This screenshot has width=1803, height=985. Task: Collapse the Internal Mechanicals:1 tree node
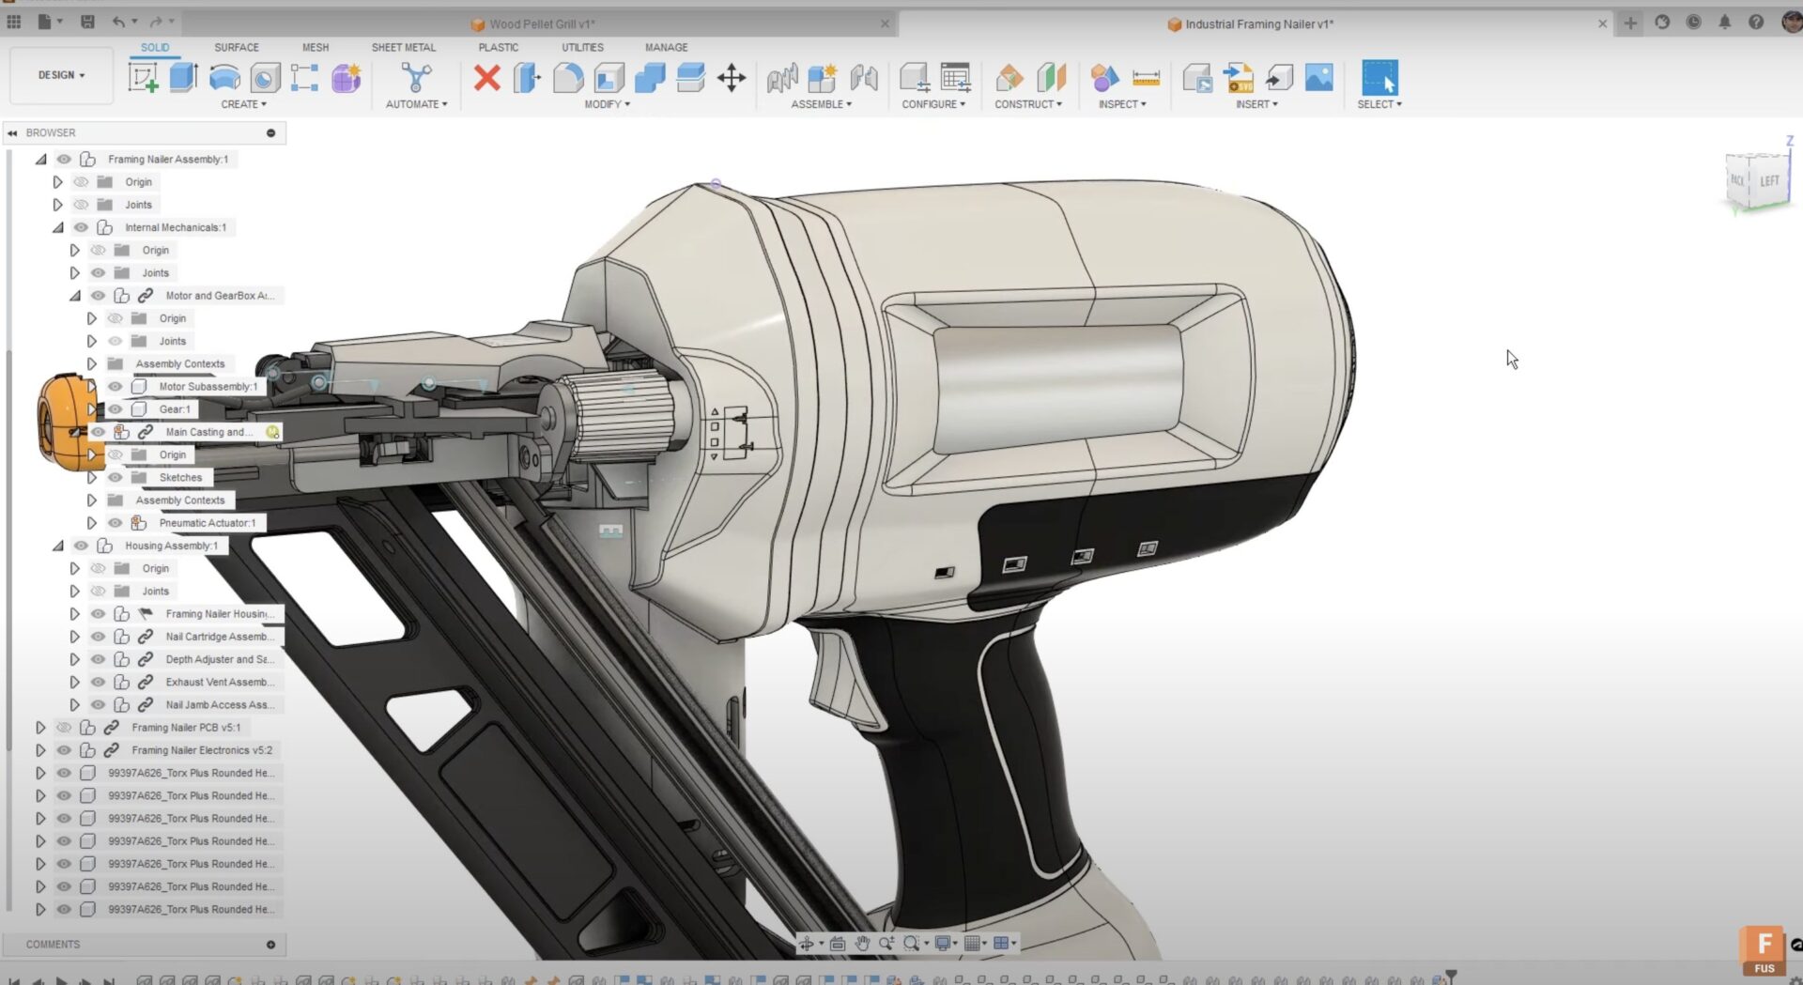coord(58,227)
